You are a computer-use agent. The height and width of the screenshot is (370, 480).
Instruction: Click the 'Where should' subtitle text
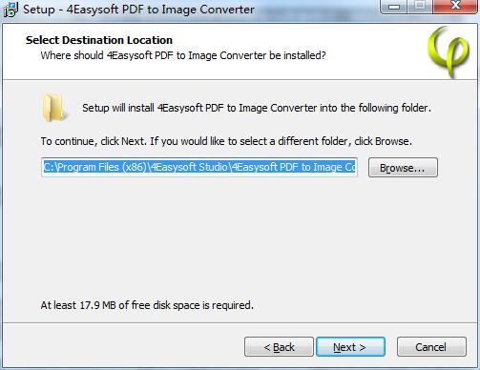coord(183,55)
